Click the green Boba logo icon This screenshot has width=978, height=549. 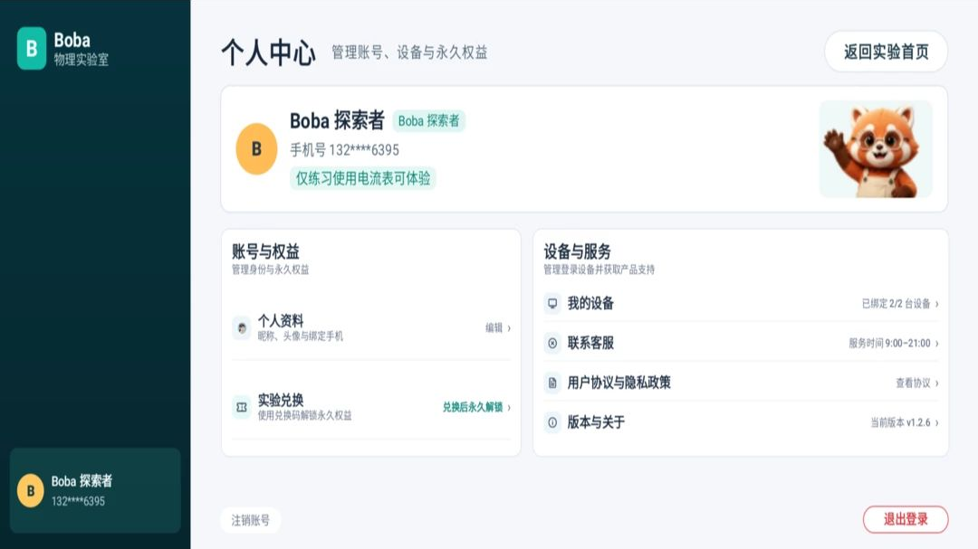click(x=31, y=48)
